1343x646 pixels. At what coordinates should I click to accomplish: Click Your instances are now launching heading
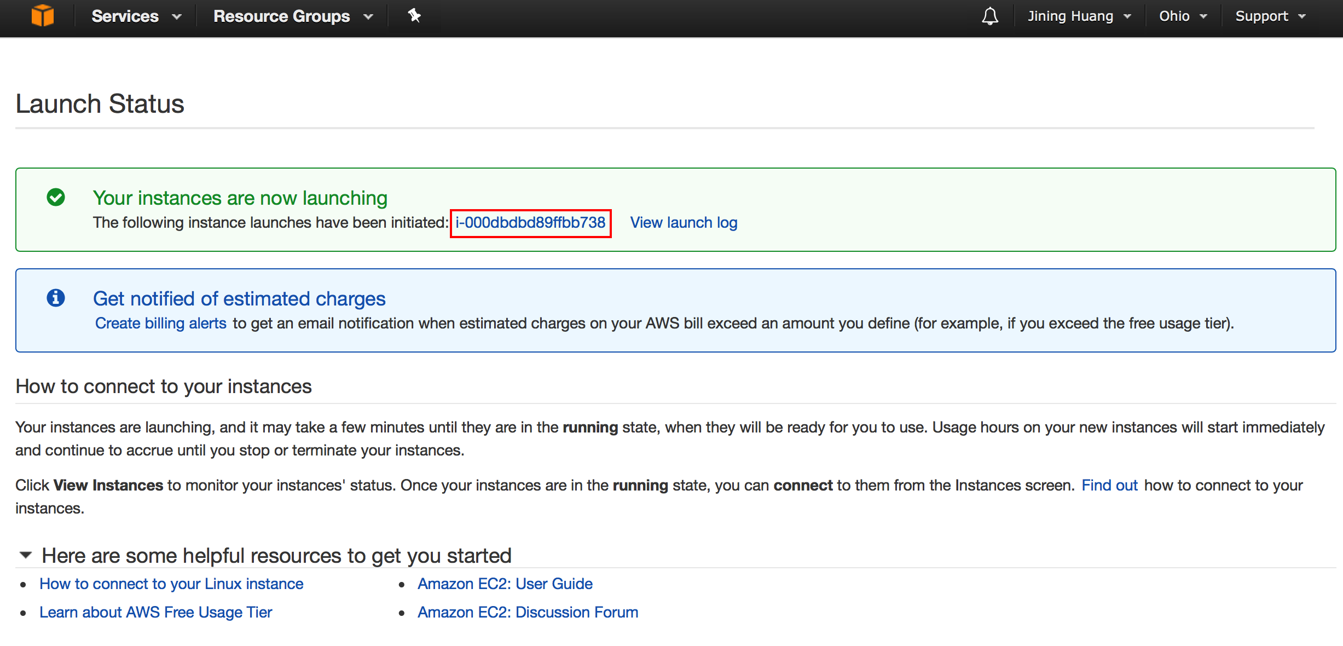(240, 198)
